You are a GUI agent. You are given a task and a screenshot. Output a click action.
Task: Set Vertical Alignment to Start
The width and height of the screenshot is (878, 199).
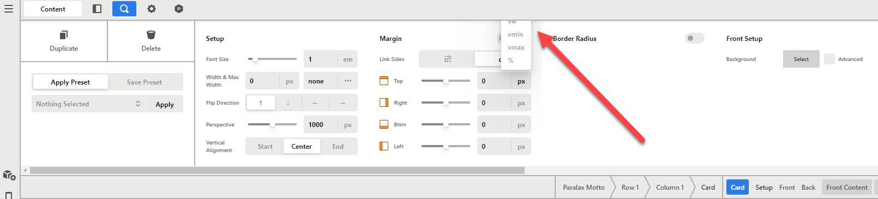pos(265,146)
